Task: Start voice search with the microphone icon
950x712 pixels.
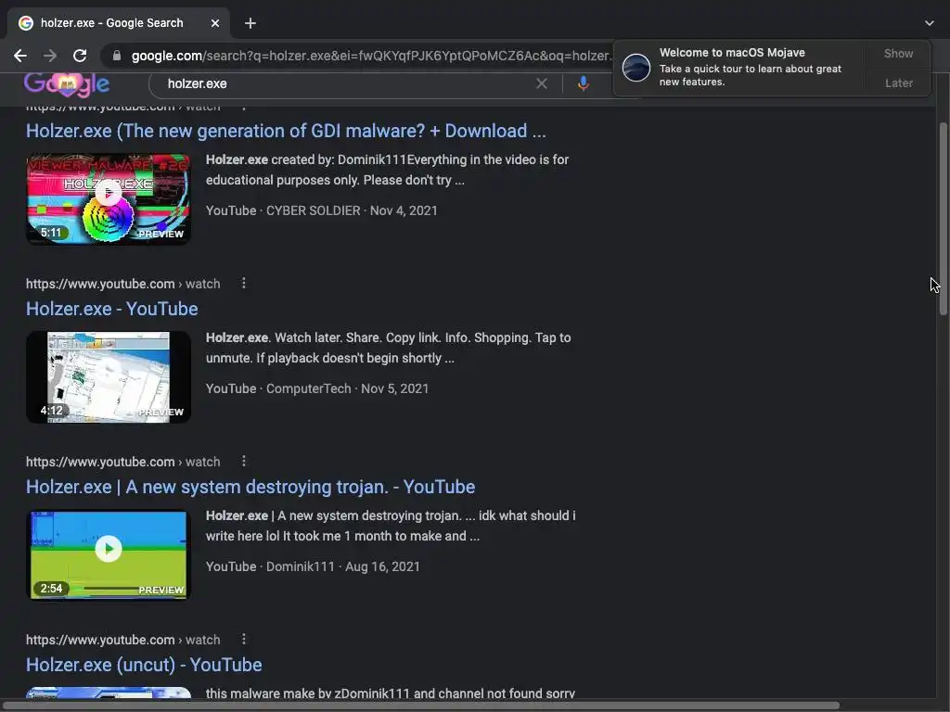Action: point(584,83)
